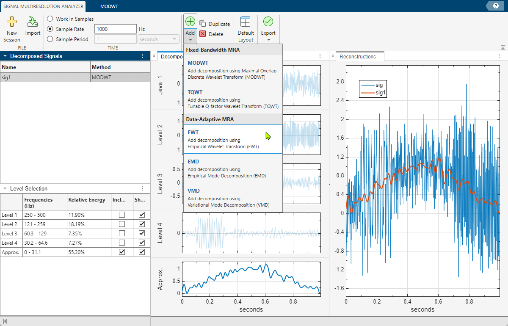Viewport: 508px width, 326px height.
Task: Open the Add dropdown arrow
Action: [190, 39]
